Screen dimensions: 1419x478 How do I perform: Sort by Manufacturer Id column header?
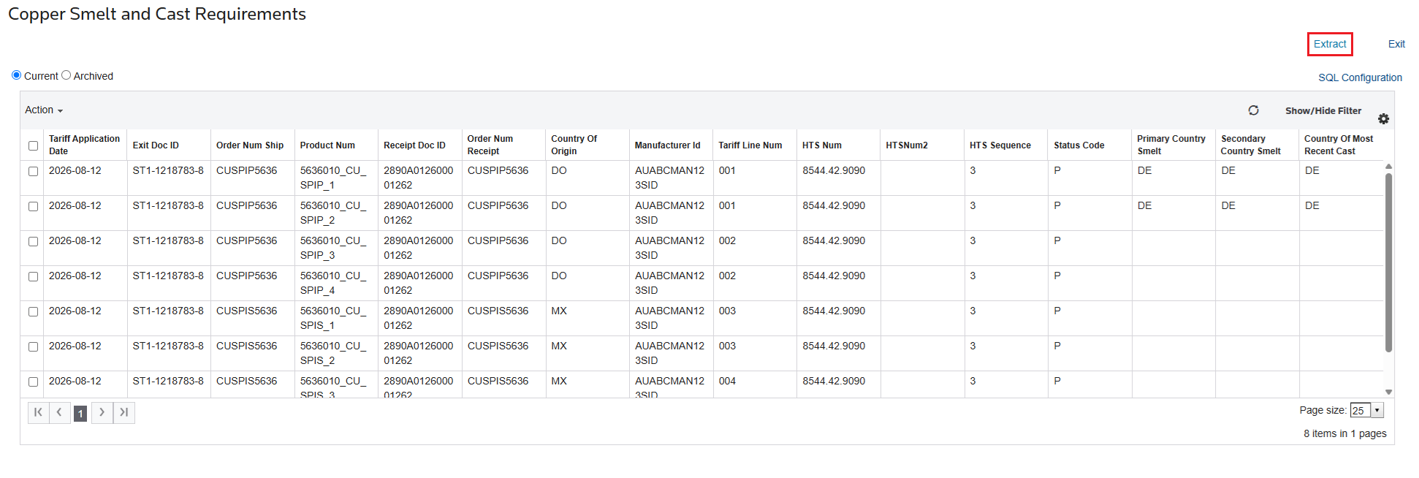(x=667, y=145)
